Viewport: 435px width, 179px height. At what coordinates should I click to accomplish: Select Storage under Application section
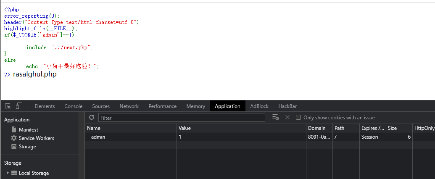pyautogui.click(x=27, y=146)
